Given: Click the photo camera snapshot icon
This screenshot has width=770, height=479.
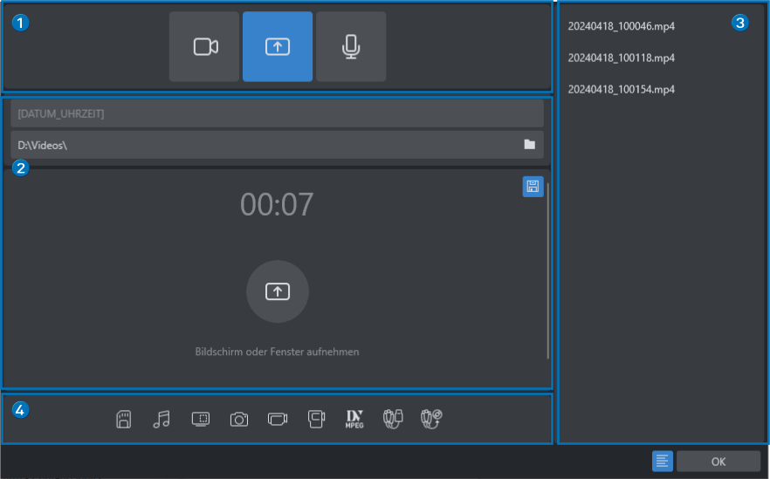Looking at the screenshot, I should tap(239, 419).
